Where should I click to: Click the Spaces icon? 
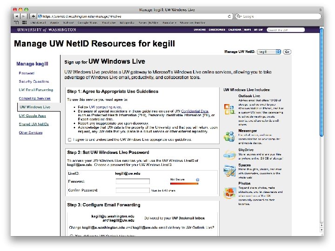[x=229, y=171]
